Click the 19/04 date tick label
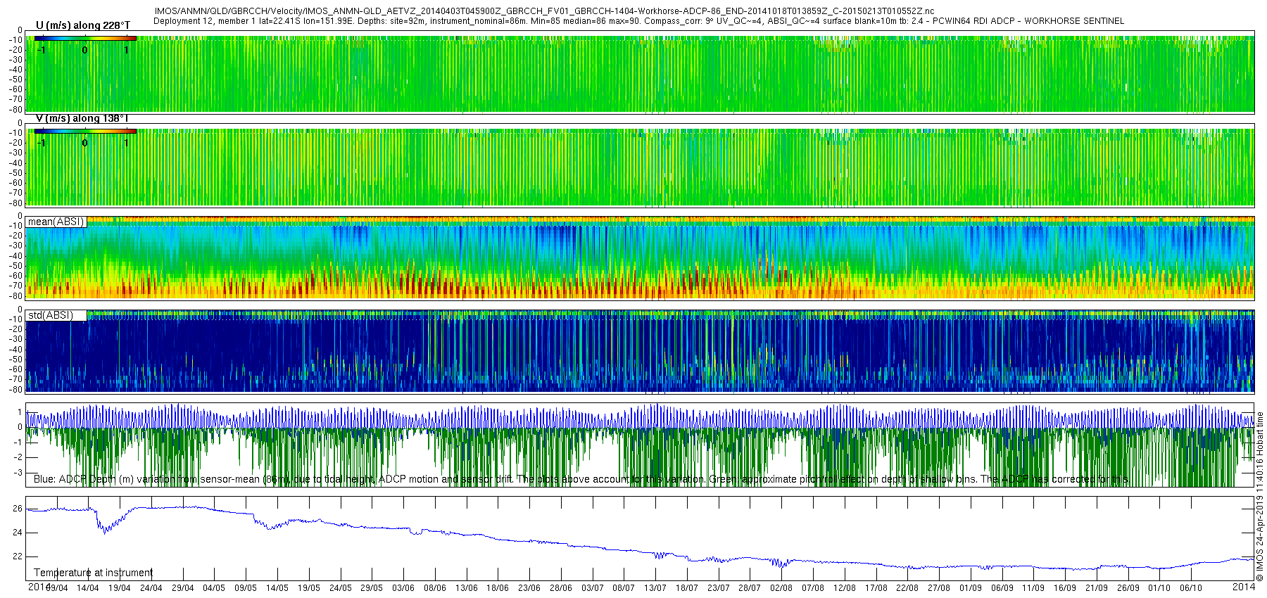Screen dimensions: 1267x598 coord(120,588)
